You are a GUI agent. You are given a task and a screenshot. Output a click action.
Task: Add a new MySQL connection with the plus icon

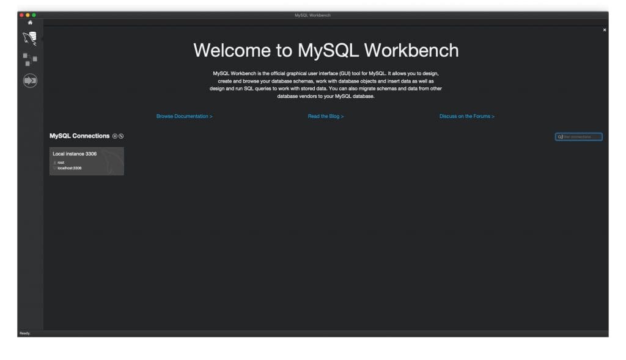[115, 136]
